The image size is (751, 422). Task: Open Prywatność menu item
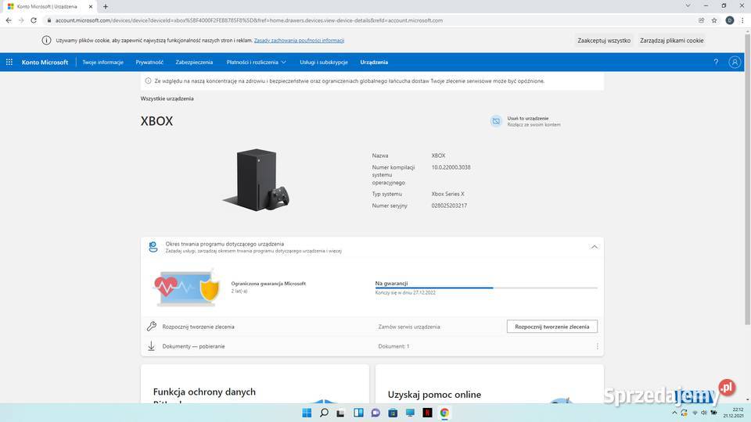[149, 63]
